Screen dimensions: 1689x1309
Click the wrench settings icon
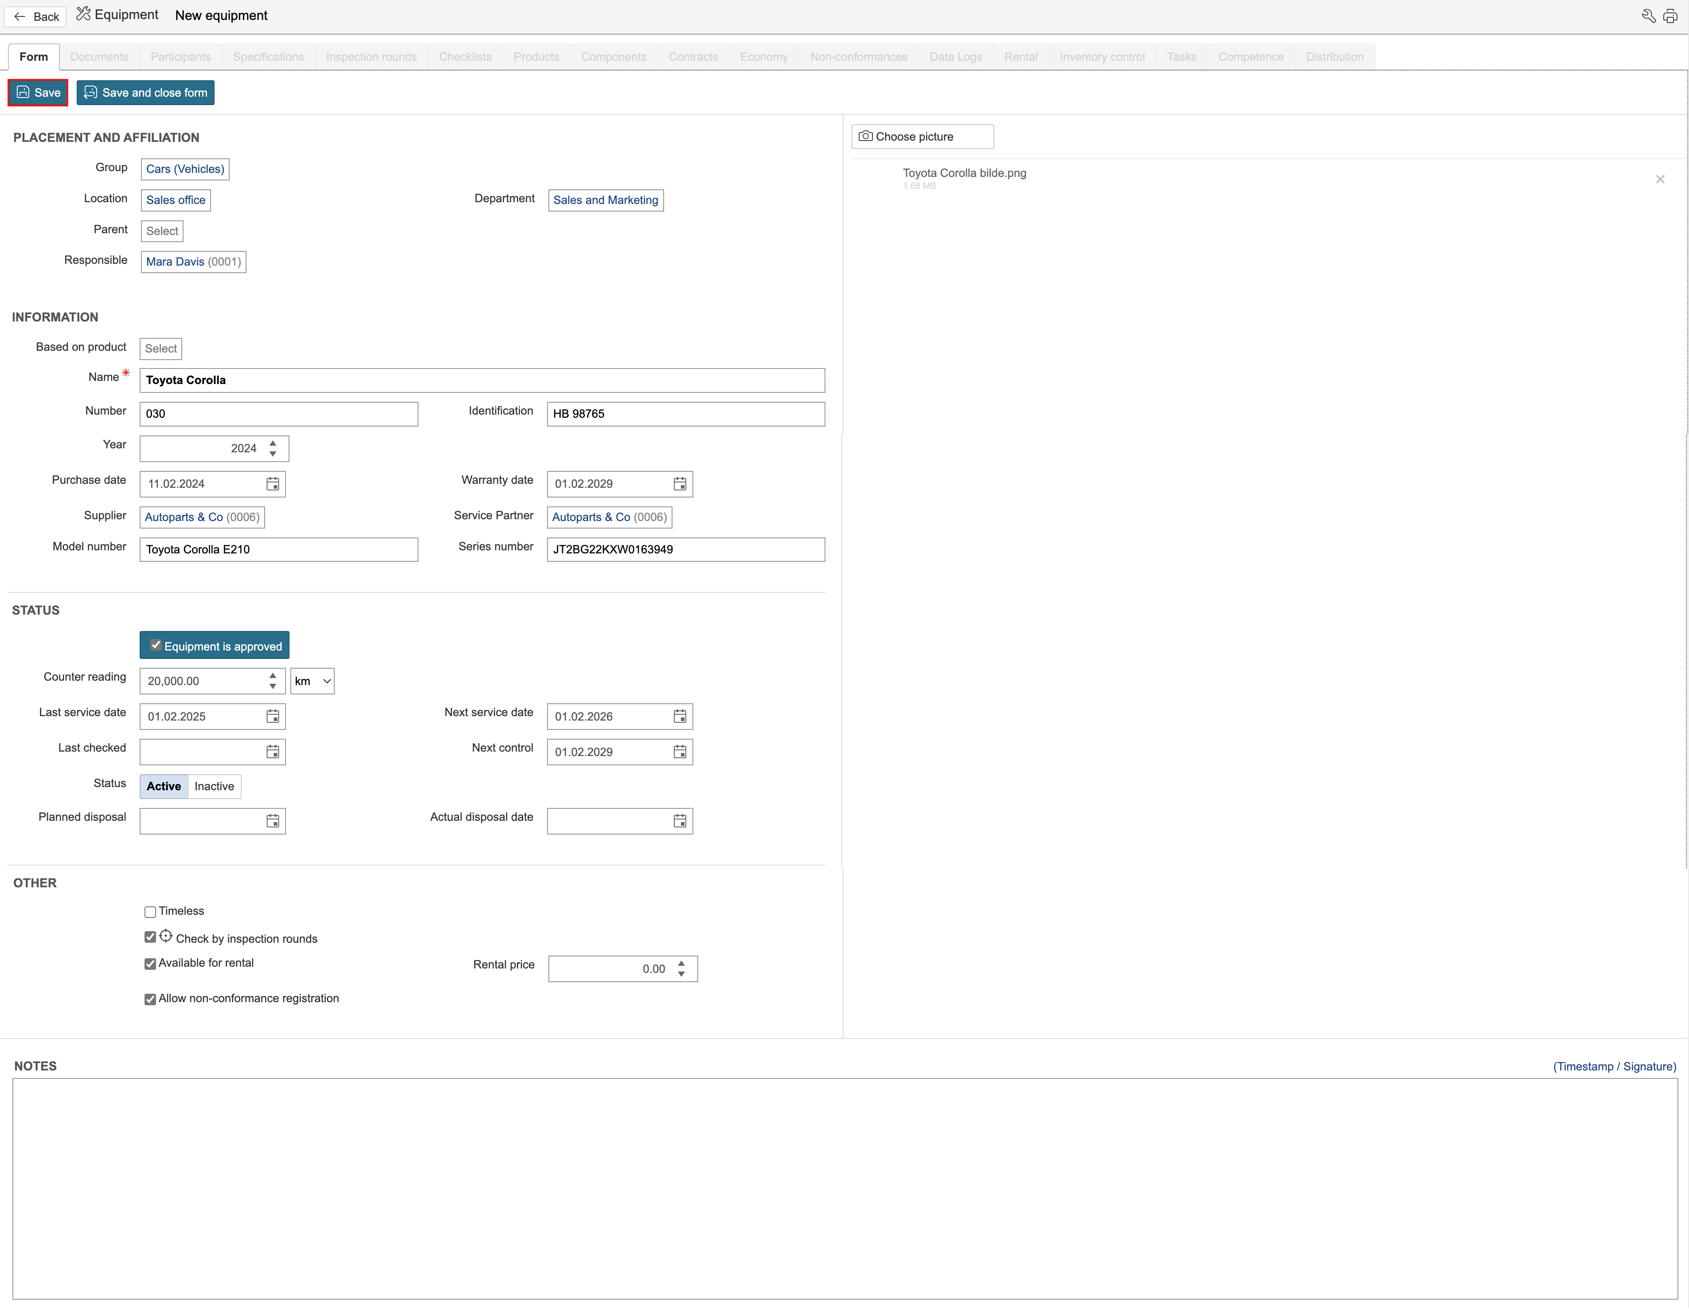click(1648, 16)
